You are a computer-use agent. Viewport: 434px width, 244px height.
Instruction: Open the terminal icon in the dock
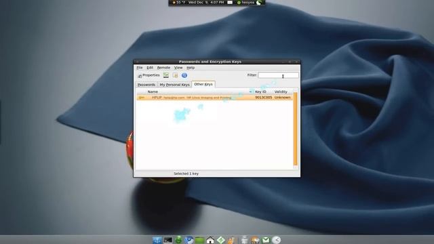click(167, 240)
